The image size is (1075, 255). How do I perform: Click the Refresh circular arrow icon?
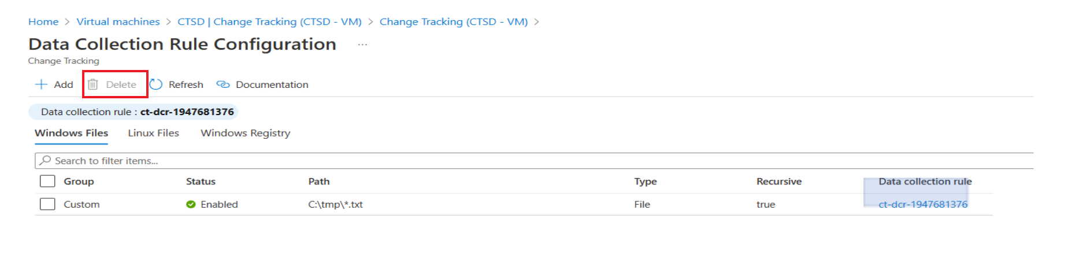tap(156, 84)
